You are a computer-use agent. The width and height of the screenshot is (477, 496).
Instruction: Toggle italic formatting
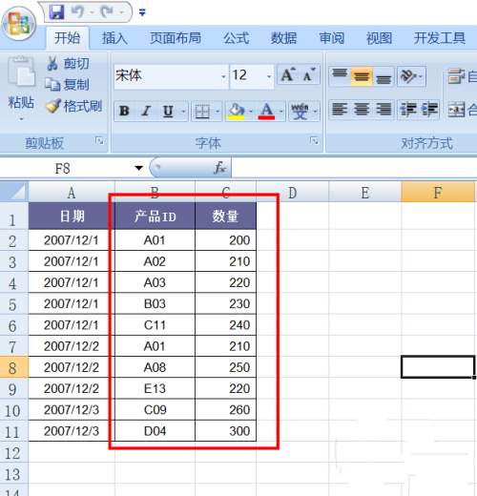click(x=146, y=111)
